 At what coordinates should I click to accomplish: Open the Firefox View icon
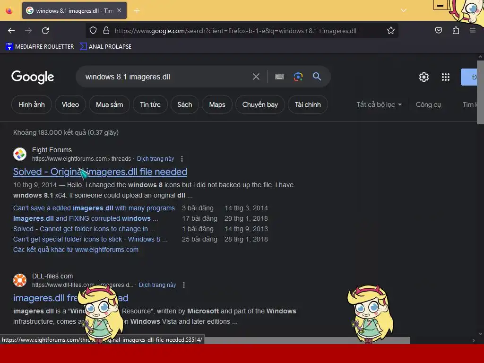[9, 10]
